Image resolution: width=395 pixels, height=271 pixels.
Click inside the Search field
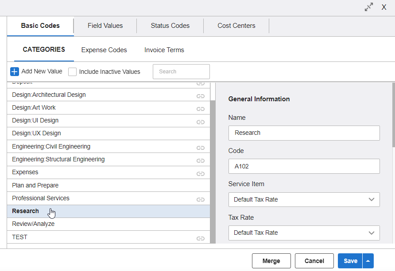coord(181,71)
